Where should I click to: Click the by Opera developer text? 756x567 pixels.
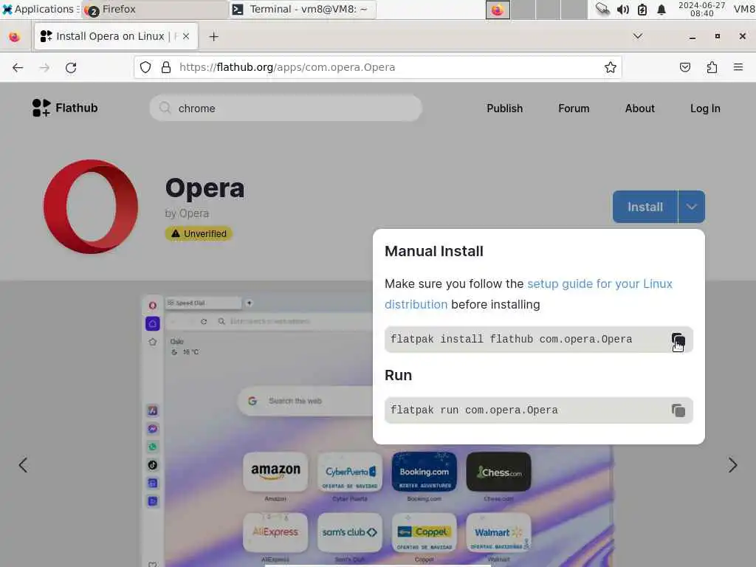tap(187, 213)
